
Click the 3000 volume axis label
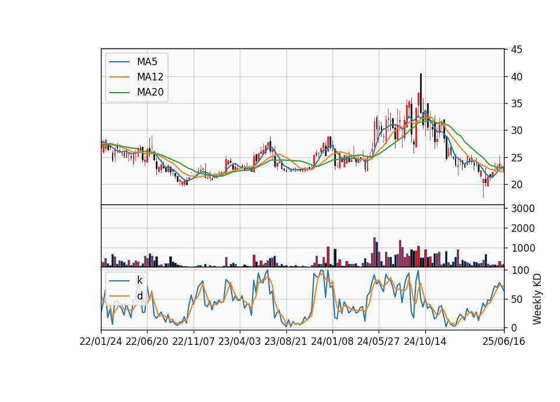[523, 209]
